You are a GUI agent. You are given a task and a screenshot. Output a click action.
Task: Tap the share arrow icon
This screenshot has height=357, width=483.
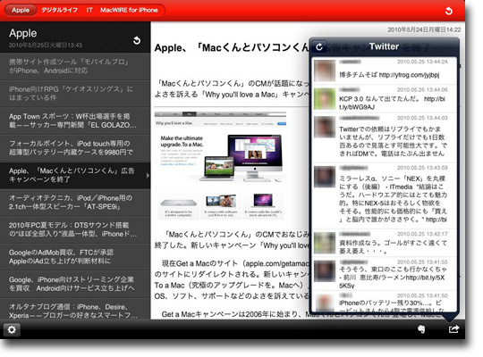453,329
